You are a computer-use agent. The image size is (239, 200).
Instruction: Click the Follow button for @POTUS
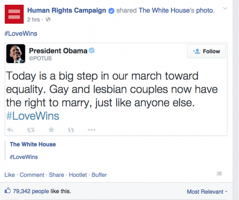pyautogui.click(x=206, y=51)
